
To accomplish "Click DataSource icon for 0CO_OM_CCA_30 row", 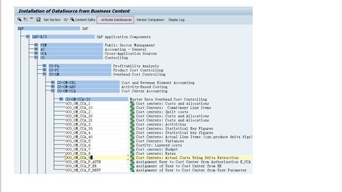I will 132,129.
